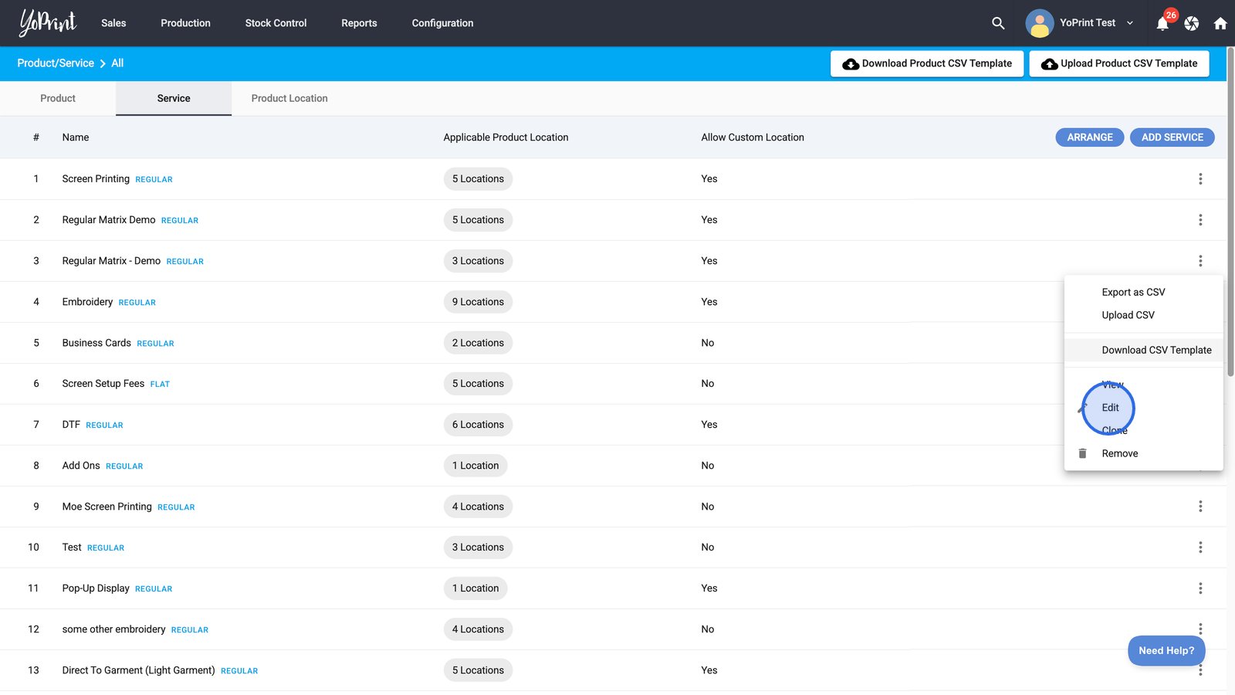Click Upload Product CSV Template button
The width and height of the screenshot is (1235, 695).
[x=1119, y=63]
